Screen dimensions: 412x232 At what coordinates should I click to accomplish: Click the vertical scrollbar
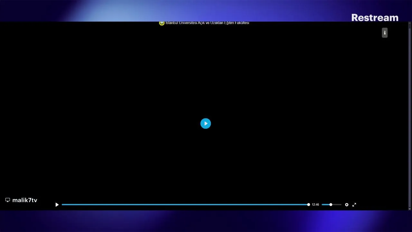coord(410,116)
